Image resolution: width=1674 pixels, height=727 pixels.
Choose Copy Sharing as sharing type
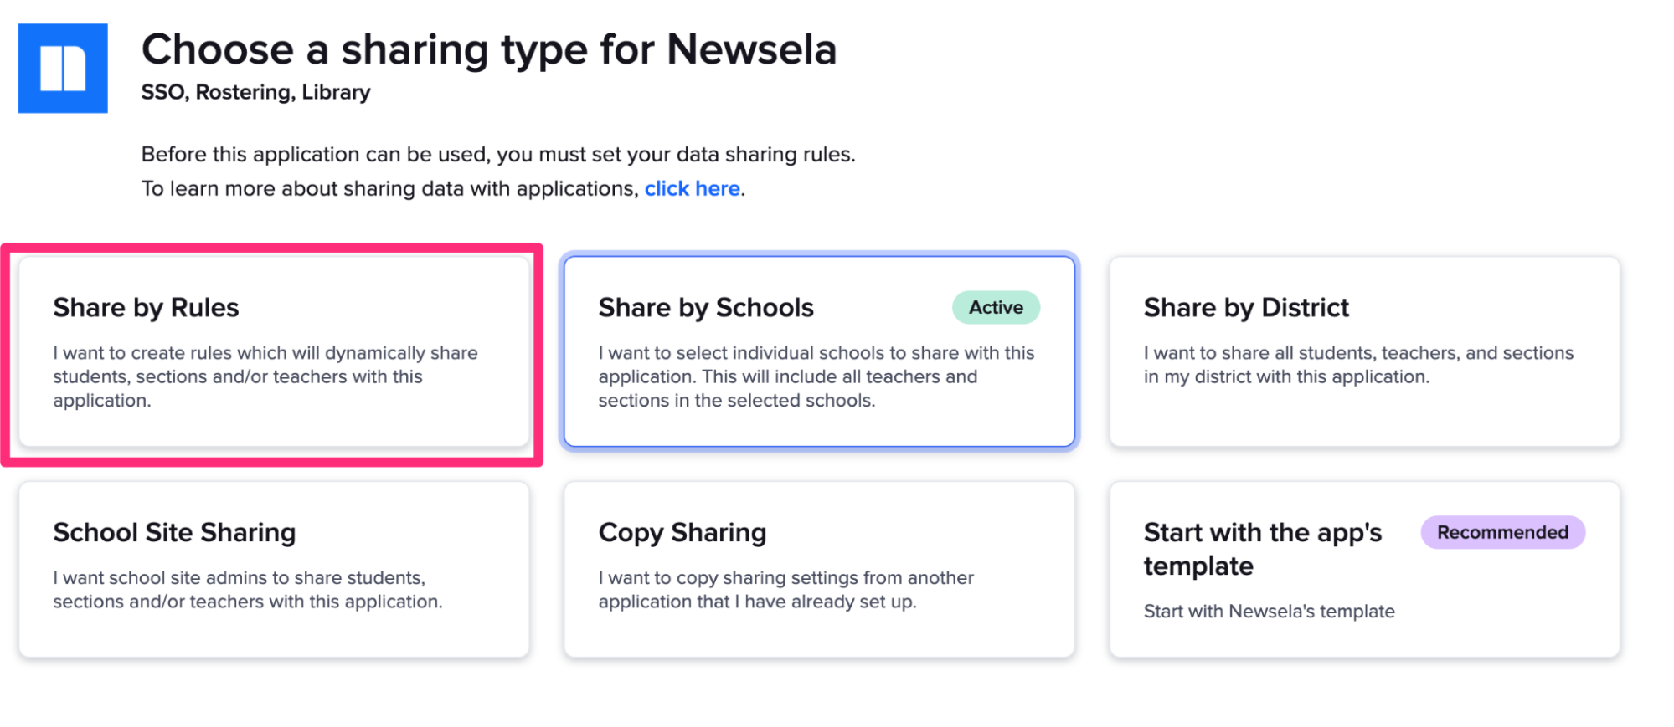click(x=819, y=569)
